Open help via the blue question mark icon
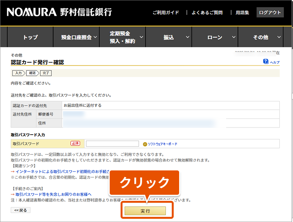Viewport: 293px width, 222px height. pyautogui.click(x=266, y=62)
